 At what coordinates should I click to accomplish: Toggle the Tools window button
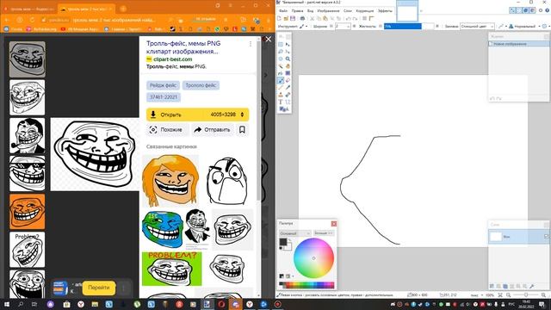[x=512, y=10]
